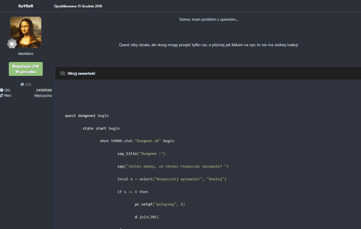Click the green Reputacja: 246 badge

pyautogui.click(x=26, y=69)
